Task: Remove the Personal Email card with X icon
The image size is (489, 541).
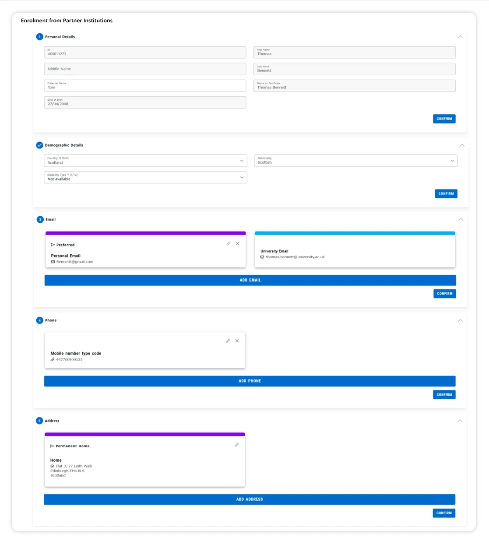Action: point(238,244)
